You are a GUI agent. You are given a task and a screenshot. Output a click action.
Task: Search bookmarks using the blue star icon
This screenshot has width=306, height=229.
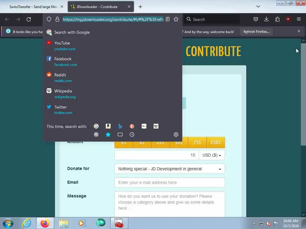coord(108,134)
